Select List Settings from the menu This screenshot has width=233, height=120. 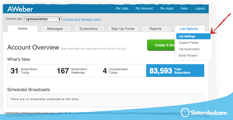193,36
